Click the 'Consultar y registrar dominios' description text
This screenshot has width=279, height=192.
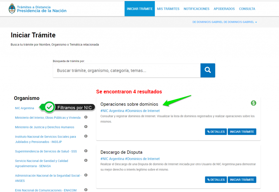(178, 119)
